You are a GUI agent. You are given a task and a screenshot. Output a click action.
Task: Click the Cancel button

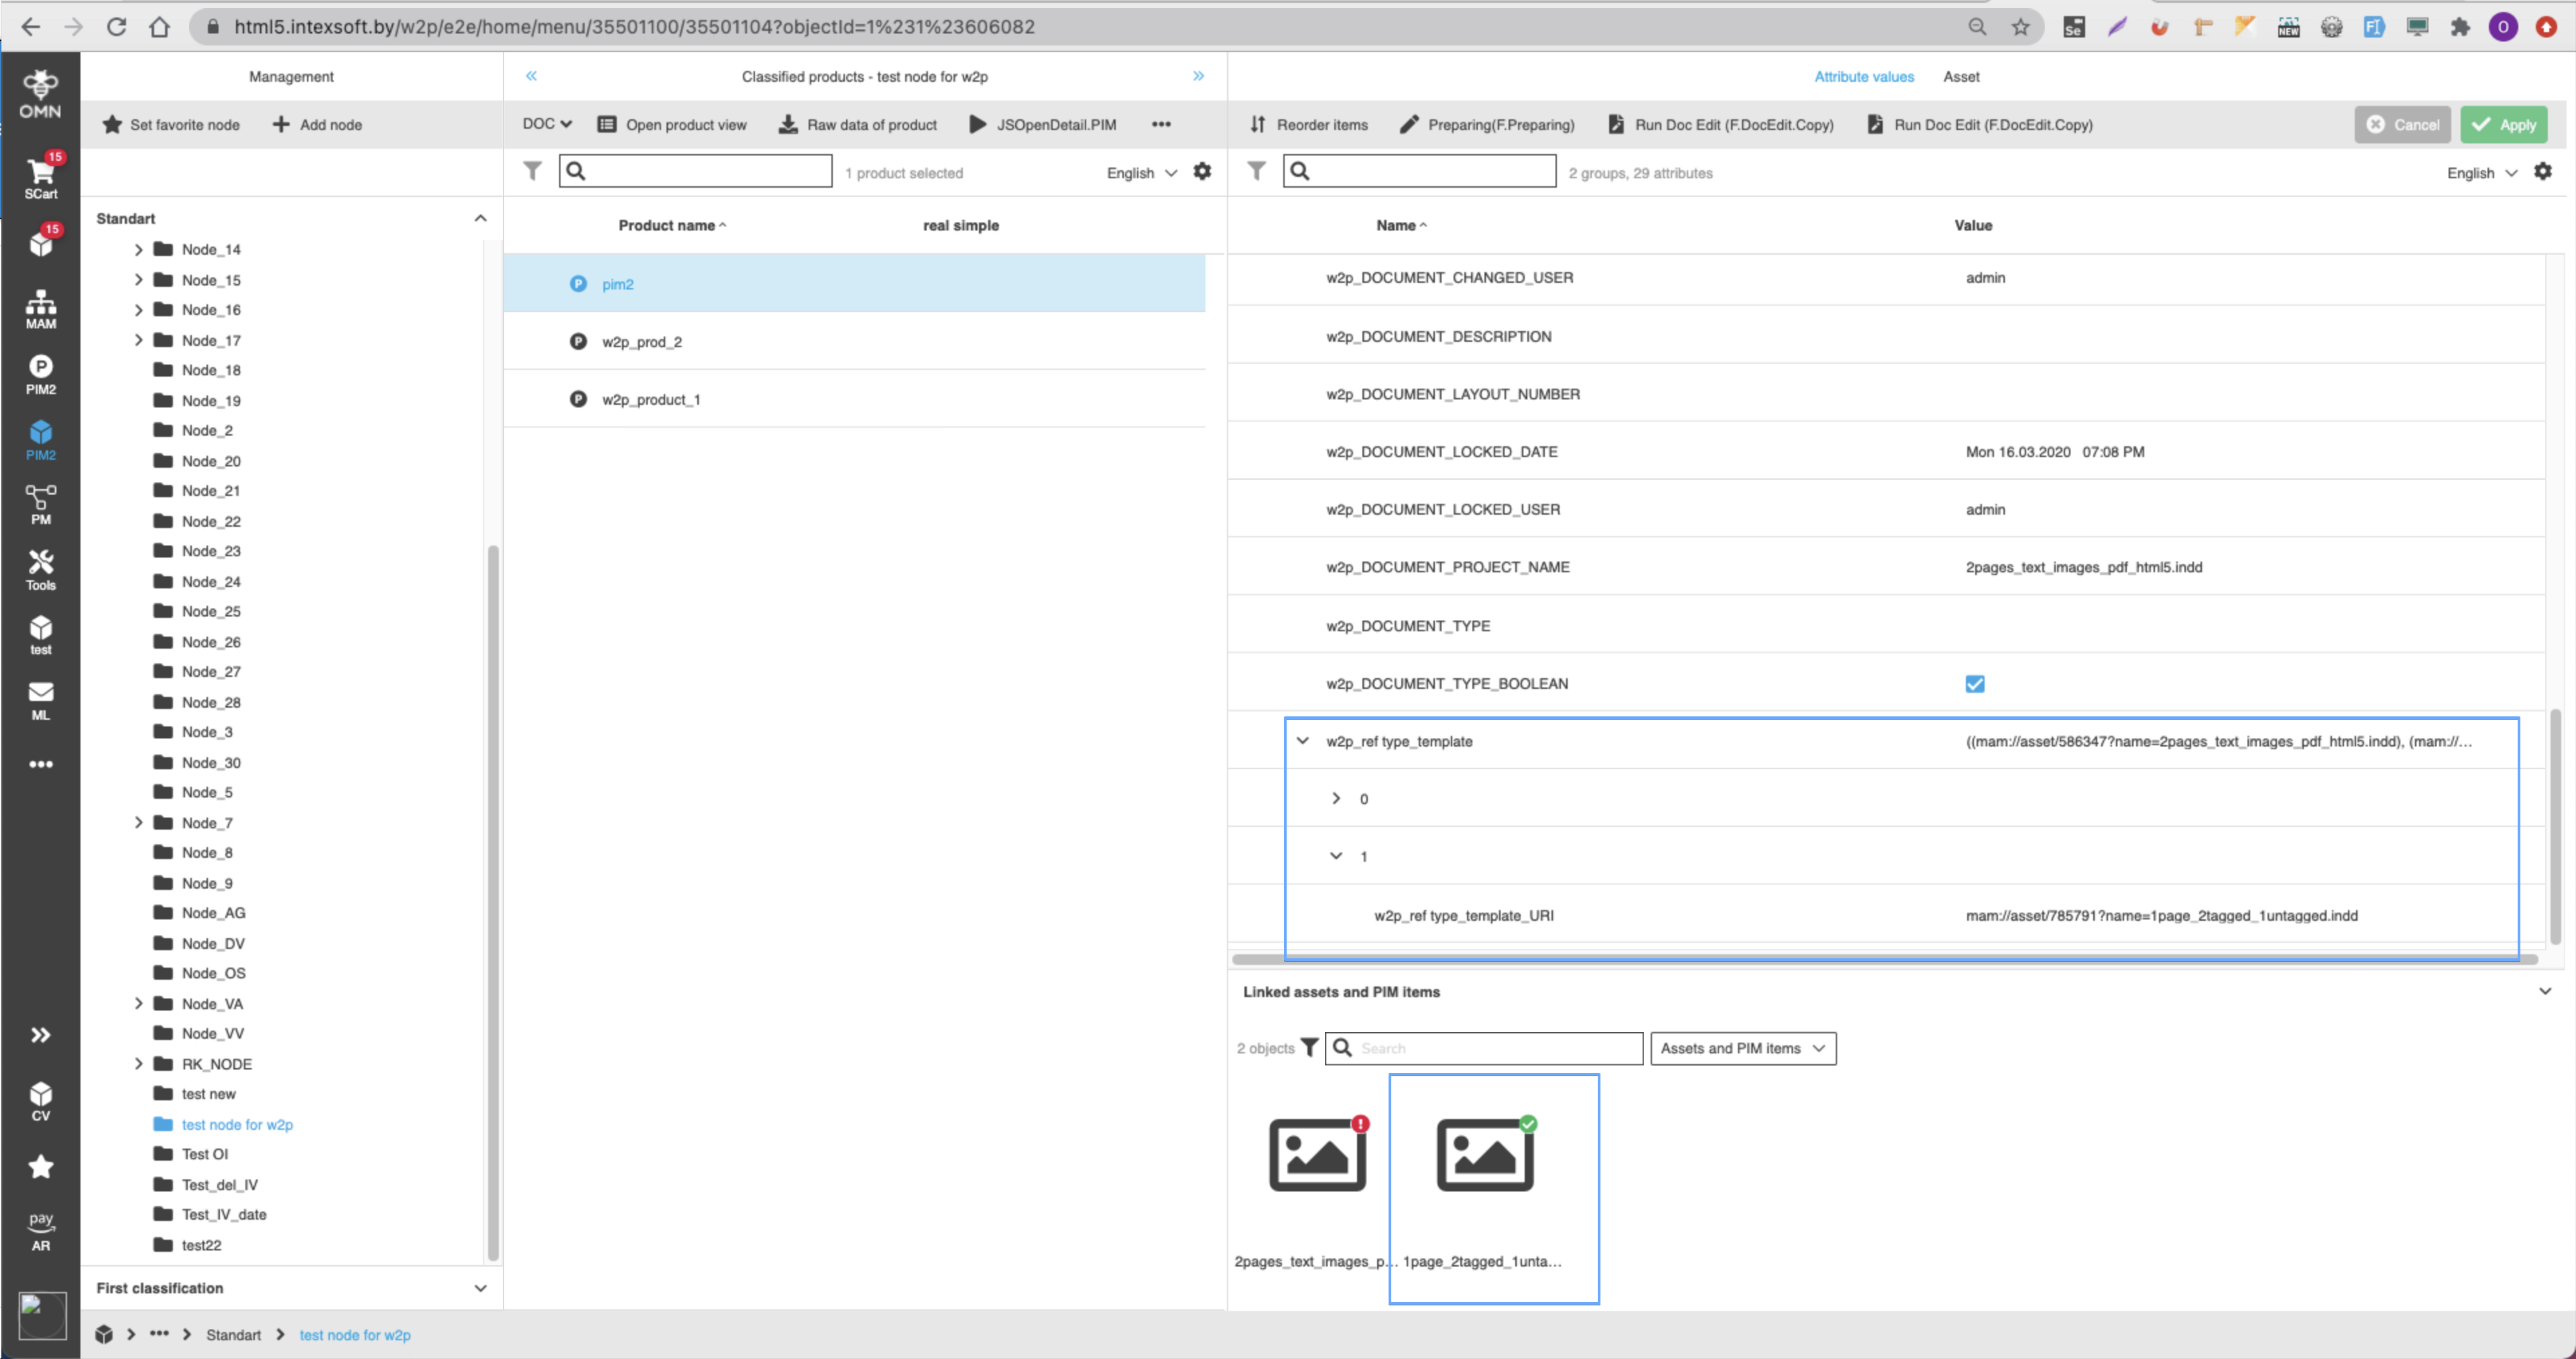pyautogui.click(x=2404, y=124)
